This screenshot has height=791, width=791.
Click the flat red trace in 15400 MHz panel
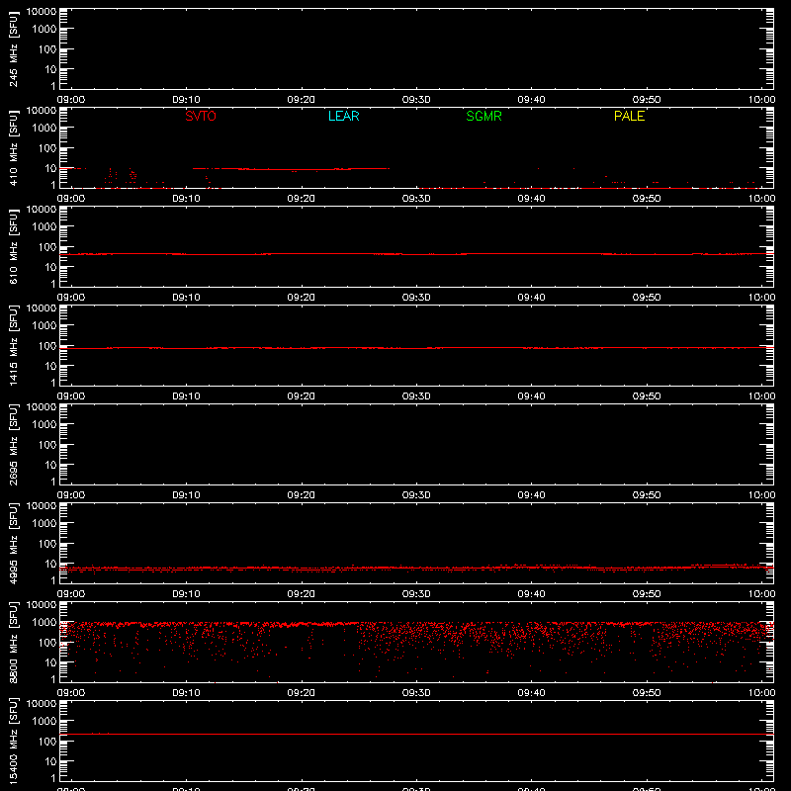tap(416, 734)
